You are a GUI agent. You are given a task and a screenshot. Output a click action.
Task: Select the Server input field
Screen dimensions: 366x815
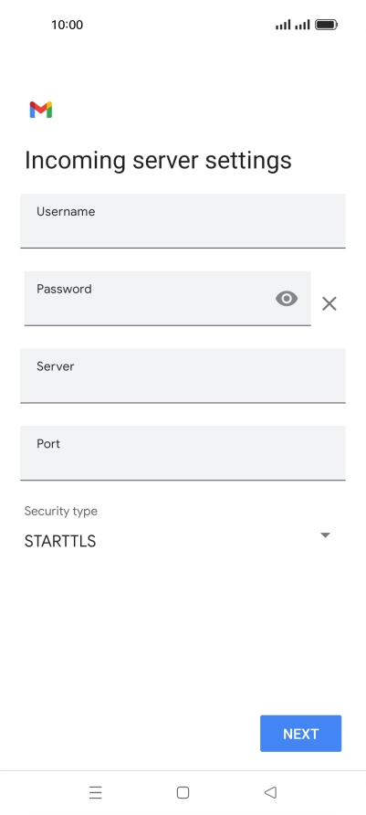183,376
